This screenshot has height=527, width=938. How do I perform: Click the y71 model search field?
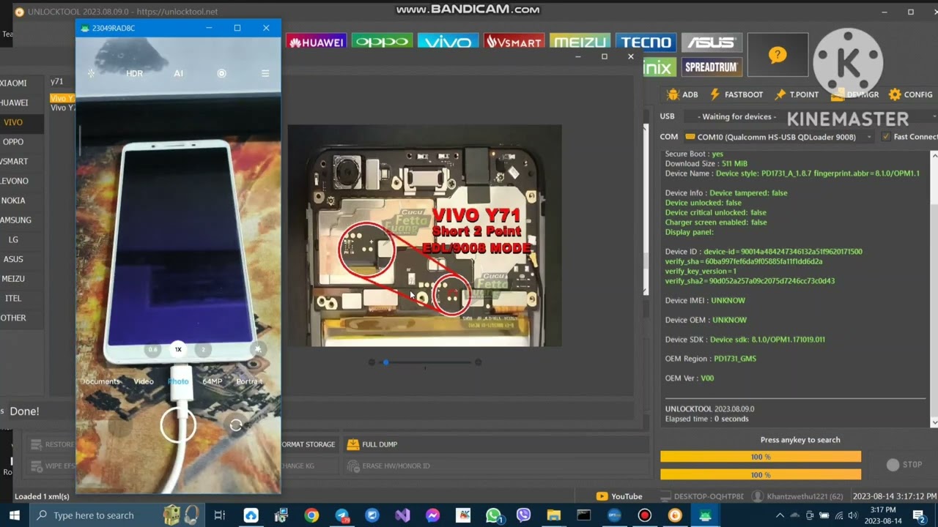62,82
